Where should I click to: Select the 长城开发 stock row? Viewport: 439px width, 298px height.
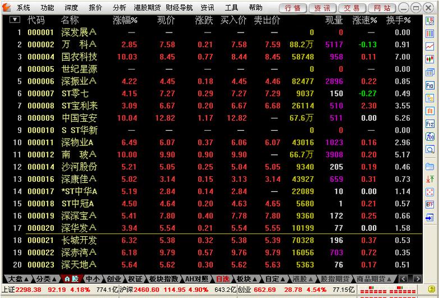pyautogui.click(x=212, y=240)
